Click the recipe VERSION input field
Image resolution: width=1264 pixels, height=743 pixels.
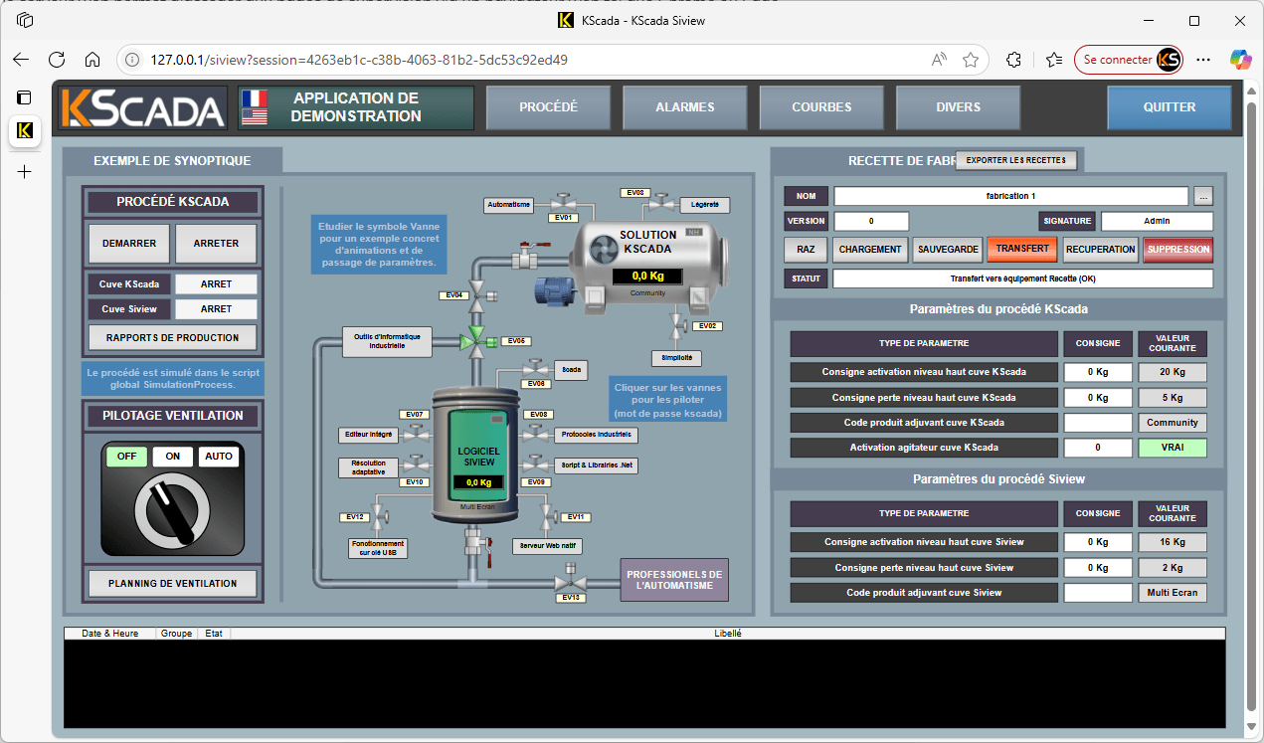coord(871,221)
